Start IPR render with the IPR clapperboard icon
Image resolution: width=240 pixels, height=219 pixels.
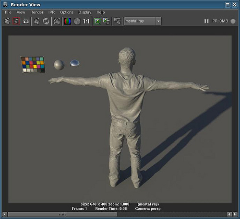pos(37,21)
